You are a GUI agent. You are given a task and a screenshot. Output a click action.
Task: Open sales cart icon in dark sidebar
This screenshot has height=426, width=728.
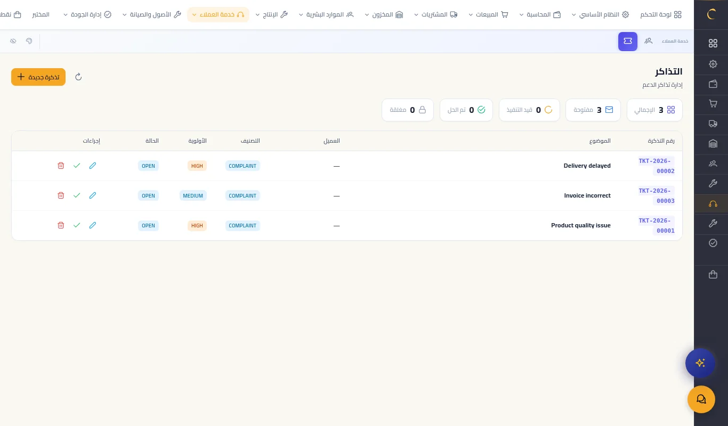click(x=713, y=104)
